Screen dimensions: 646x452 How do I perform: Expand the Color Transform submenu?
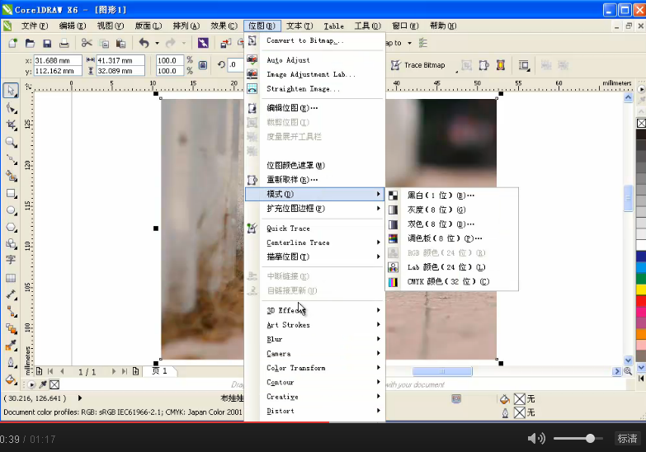click(x=315, y=368)
